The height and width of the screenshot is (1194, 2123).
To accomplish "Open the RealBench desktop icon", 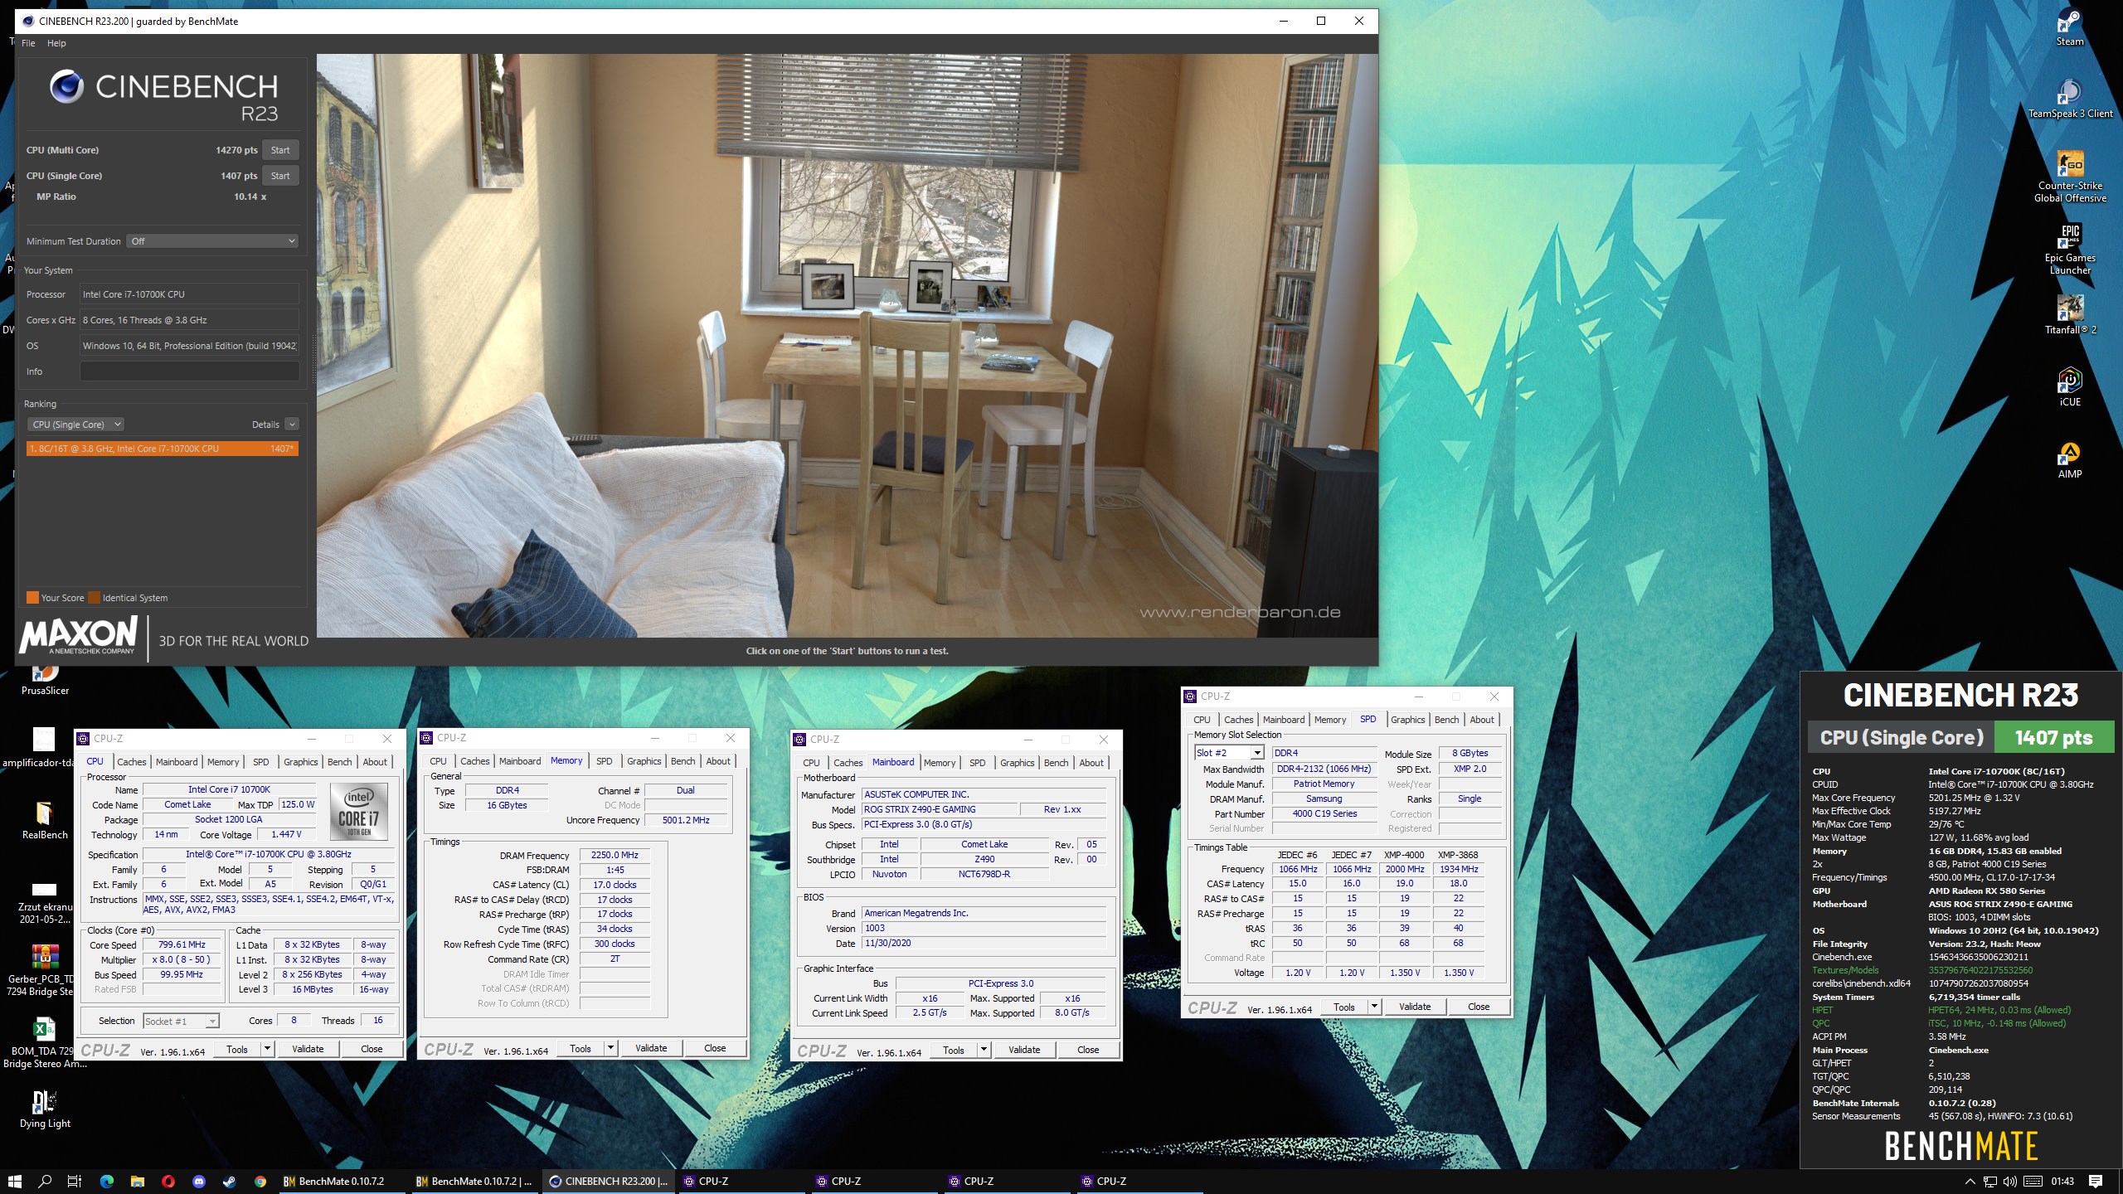I will click(45, 821).
